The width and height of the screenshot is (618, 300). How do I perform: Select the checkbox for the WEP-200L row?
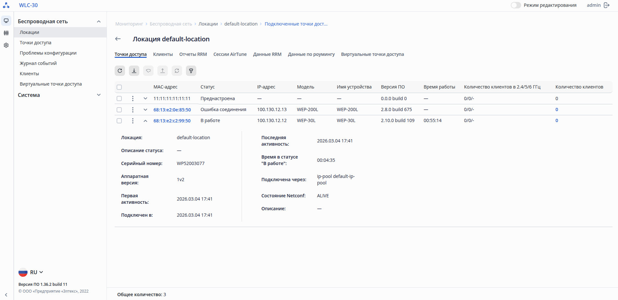[x=119, y=110]
